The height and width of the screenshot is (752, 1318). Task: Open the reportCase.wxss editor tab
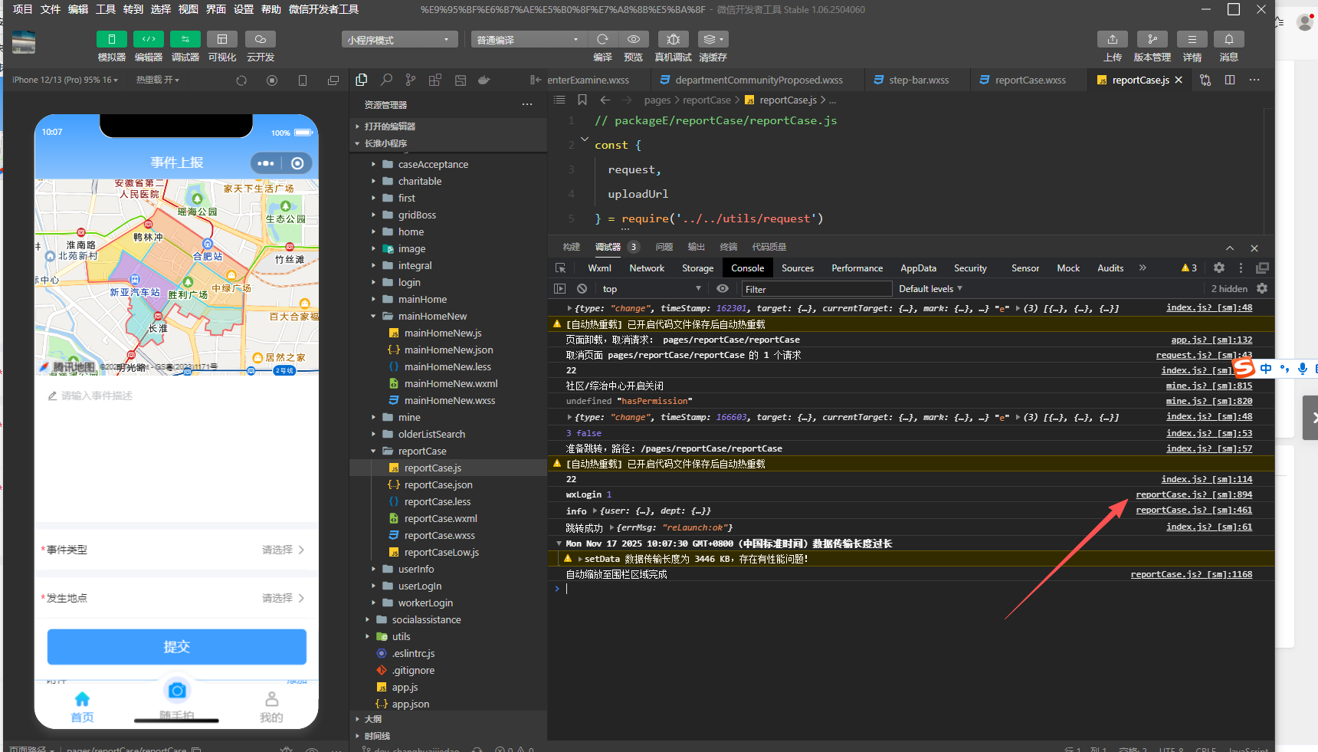pos(1029,80)
